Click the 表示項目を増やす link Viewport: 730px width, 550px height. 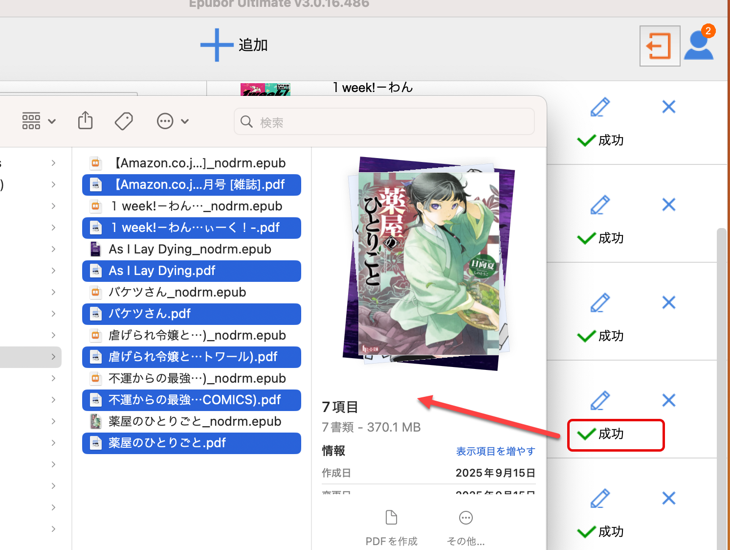[496, 451]
